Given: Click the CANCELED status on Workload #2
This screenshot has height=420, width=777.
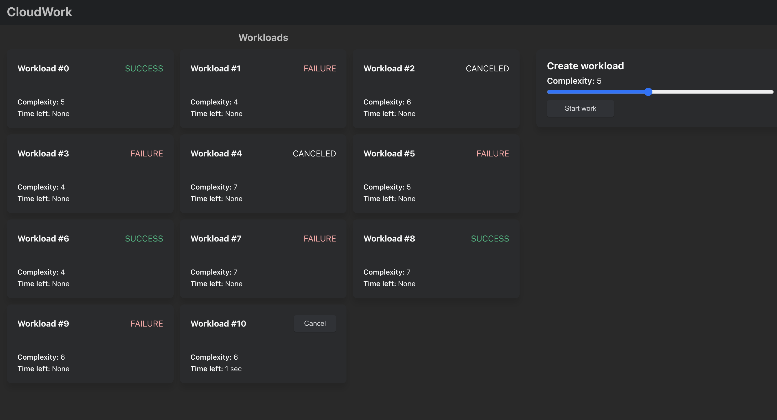Looking at the screenshot, I should click(x=487, y=69).
